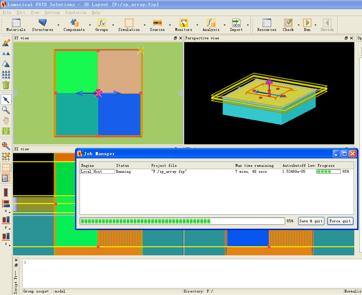Activate the arrow select tool
The height and width of the screenshot is (295, 362).
6,100
